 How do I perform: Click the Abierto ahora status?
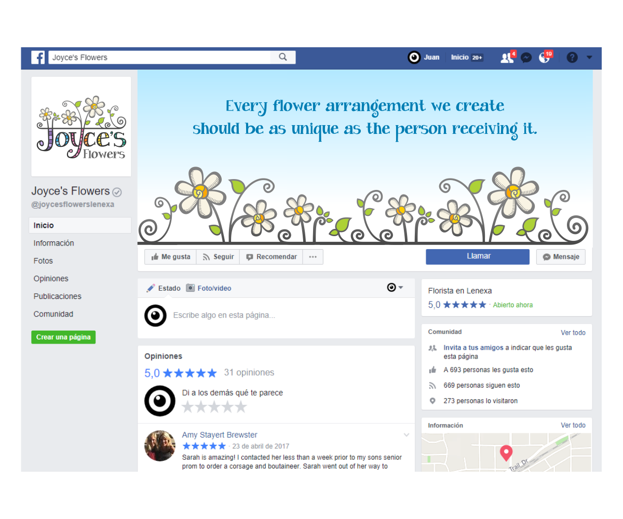click(x=513, y=305)
